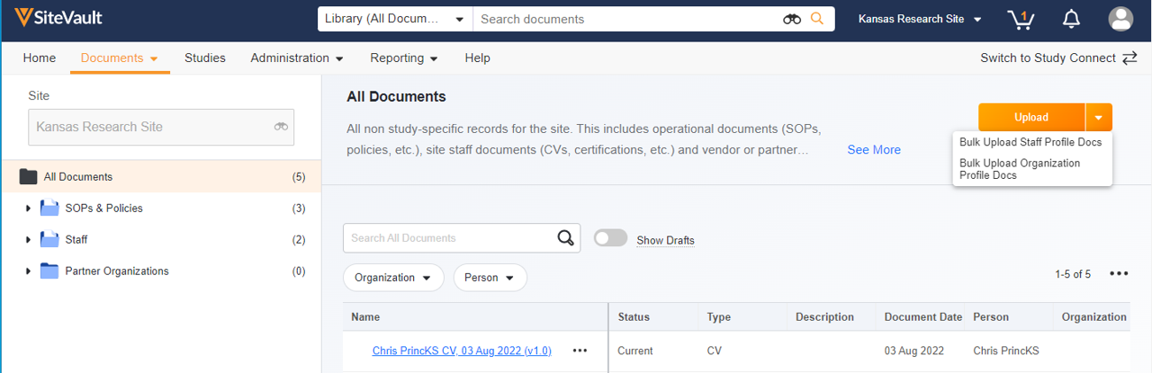Image resolution: width=1152 pixels, height=373 pixels.
Task: Click the orange Upload button
Action: [1031, 117]
